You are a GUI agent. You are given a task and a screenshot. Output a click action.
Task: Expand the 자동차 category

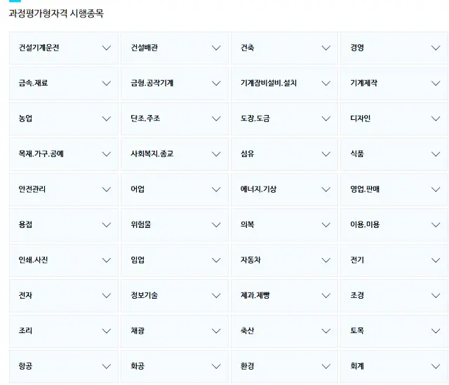point(284,260)
